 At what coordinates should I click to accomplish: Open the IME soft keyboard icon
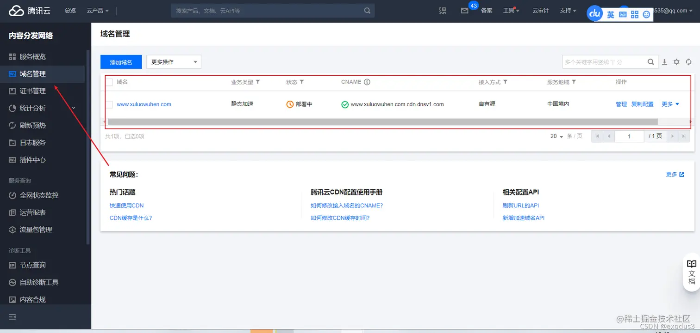click(623, 15)
